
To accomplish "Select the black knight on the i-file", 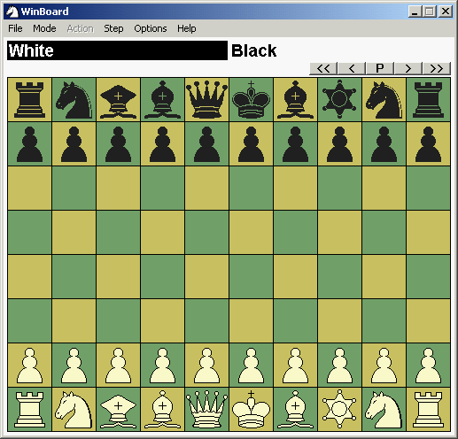I will click(x=384, y=100).
